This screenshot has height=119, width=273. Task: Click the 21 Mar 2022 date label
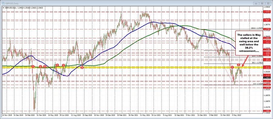(x=225, y=115)
